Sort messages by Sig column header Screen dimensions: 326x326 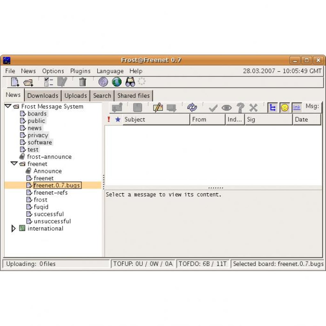coord(268,119)
